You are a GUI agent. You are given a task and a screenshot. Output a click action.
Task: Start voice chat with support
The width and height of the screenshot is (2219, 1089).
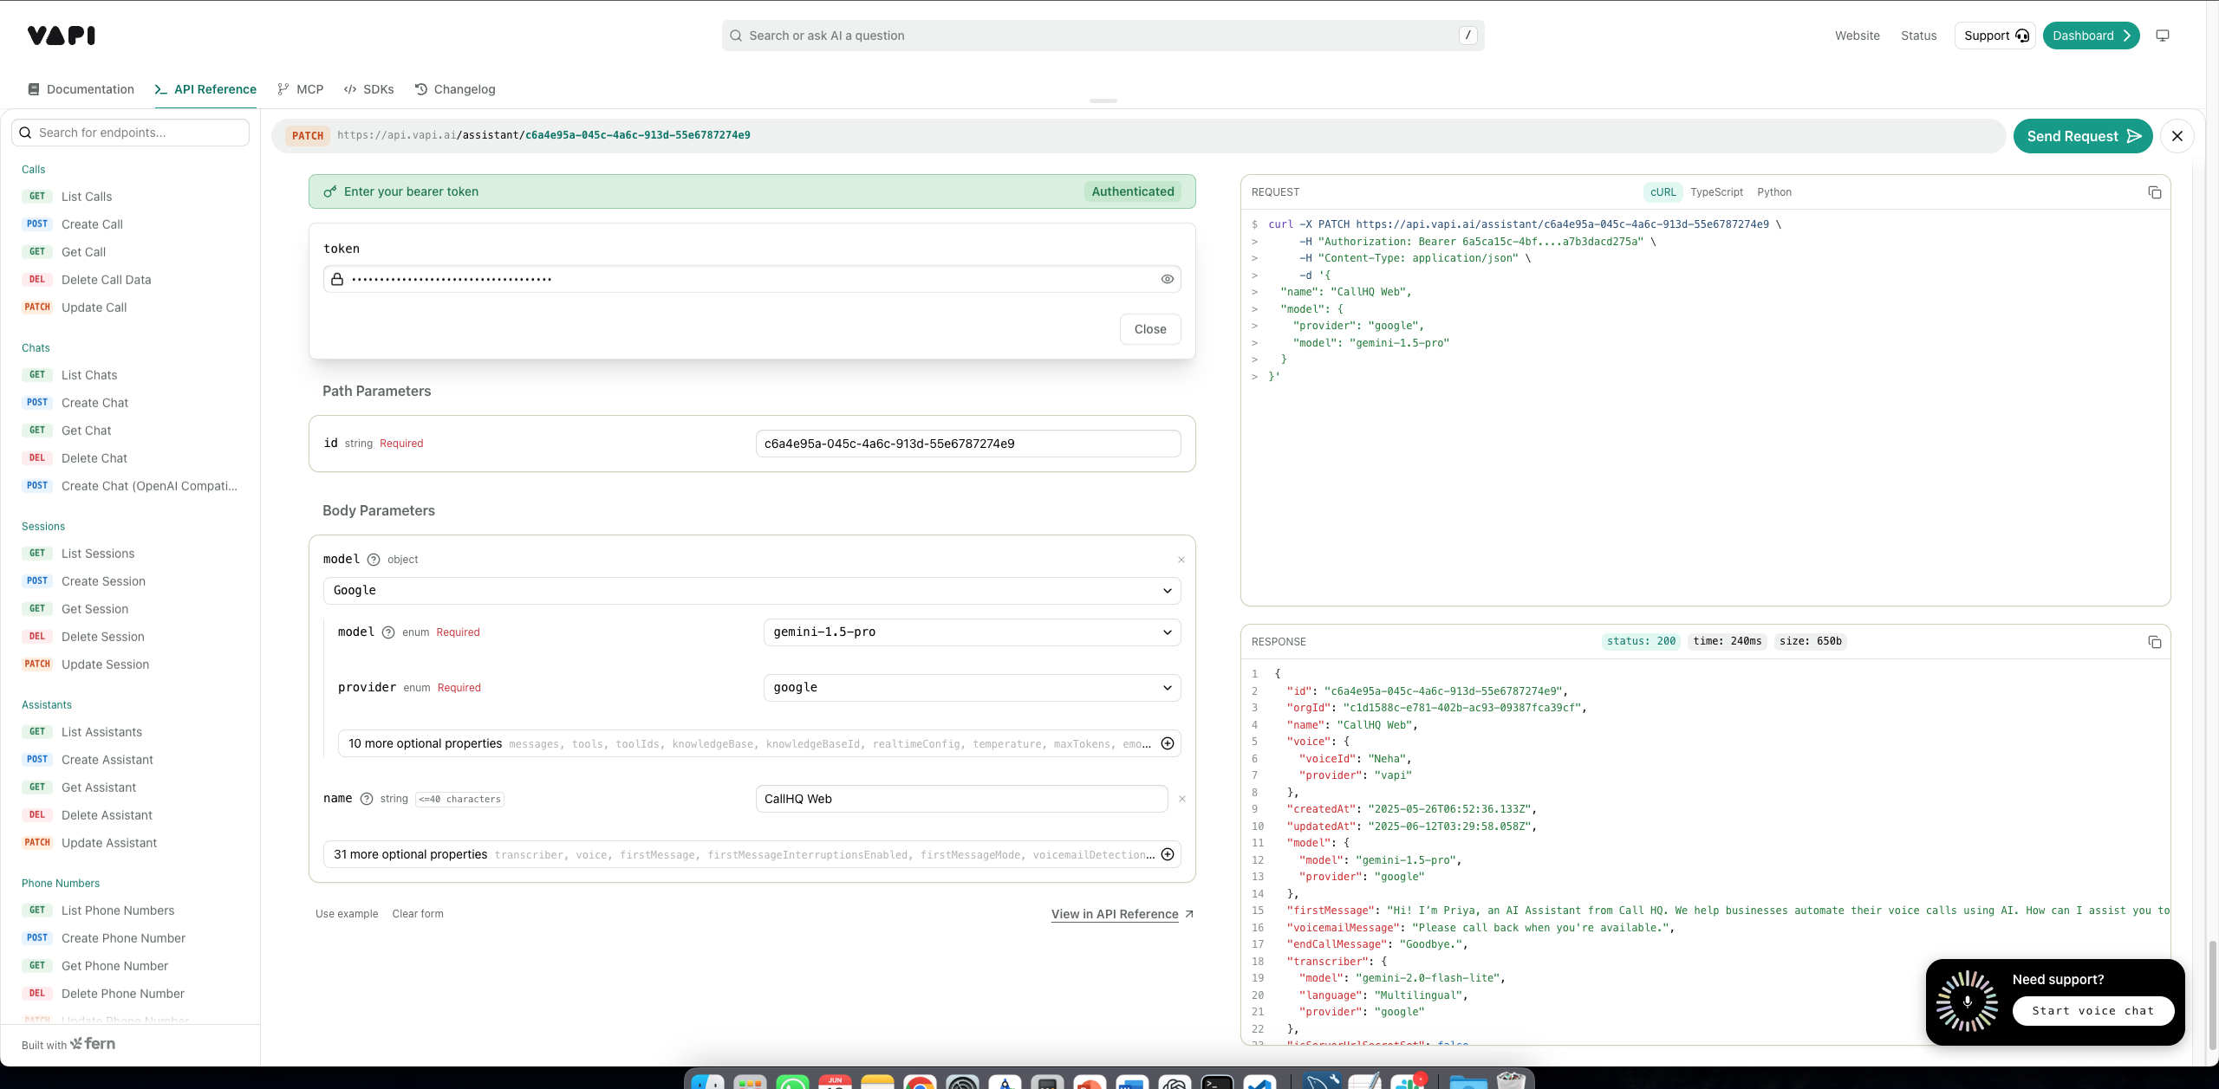2093,1011
